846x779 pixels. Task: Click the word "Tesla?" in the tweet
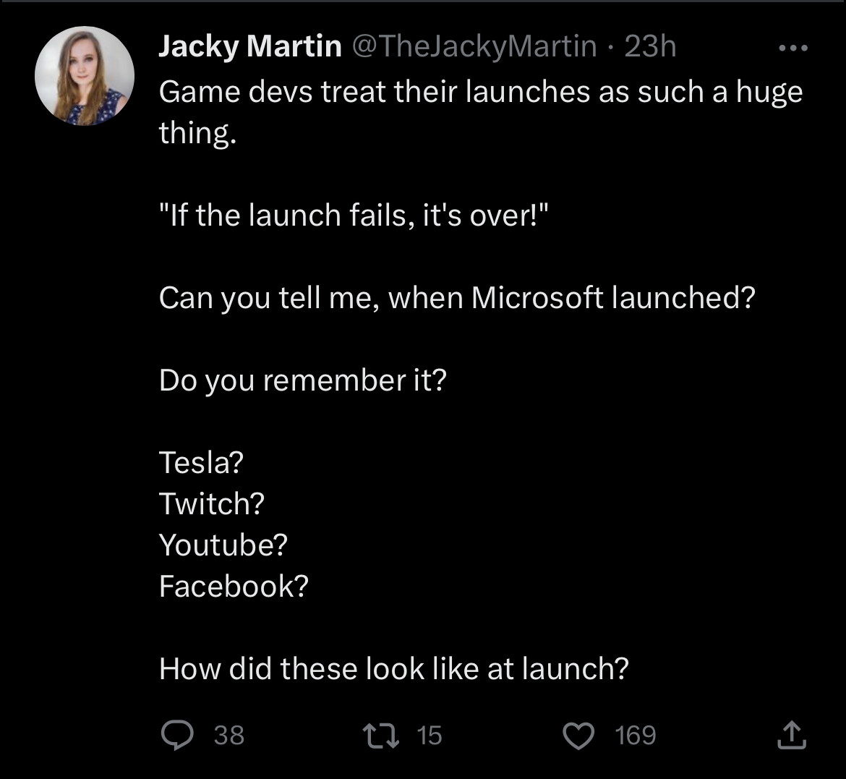click(201, 462)
